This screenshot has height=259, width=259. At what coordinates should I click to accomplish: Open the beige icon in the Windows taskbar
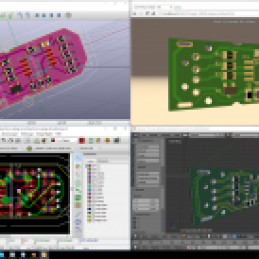pos(44,255)
